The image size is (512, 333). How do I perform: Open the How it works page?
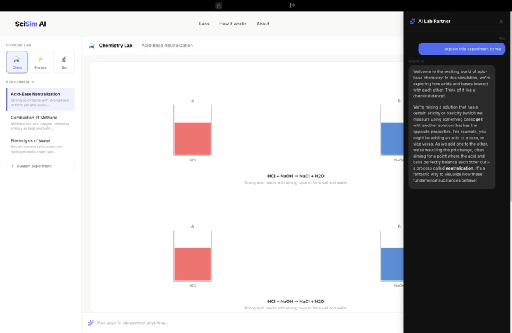click(233, 24)
